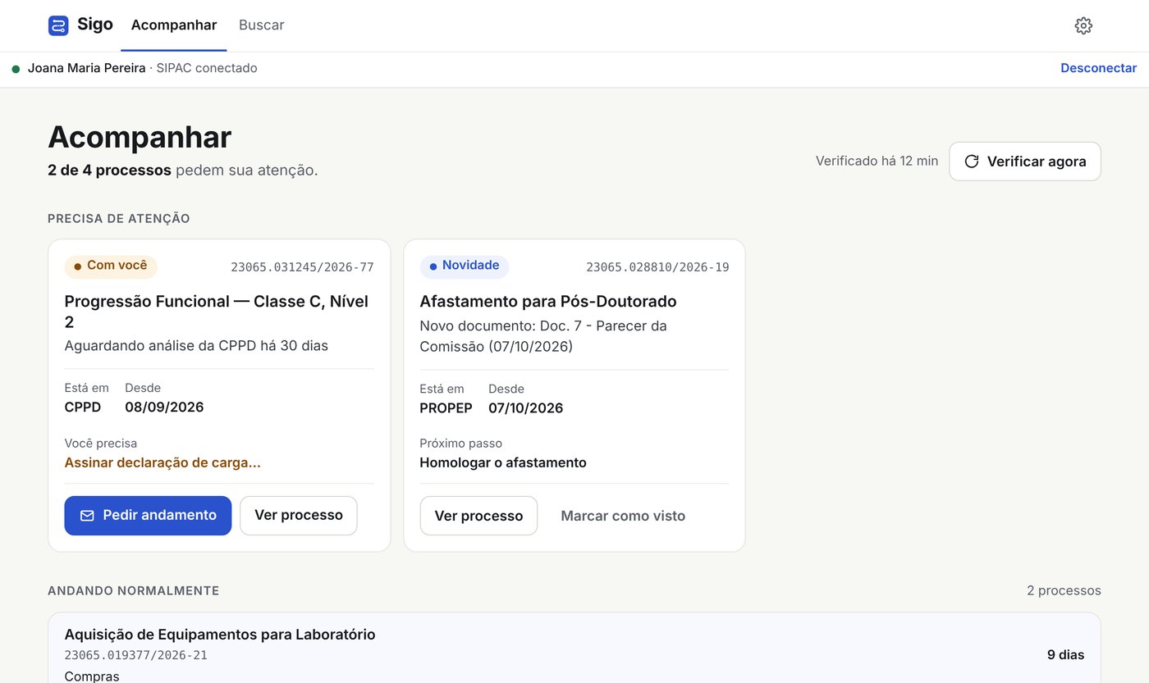Click "Assinar declaração de carga..." text

pyautogui.click(x=163, y=462)
